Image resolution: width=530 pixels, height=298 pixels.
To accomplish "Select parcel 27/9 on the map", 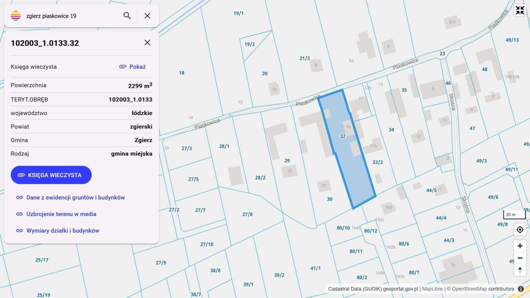I will click(x=161, y=263).
